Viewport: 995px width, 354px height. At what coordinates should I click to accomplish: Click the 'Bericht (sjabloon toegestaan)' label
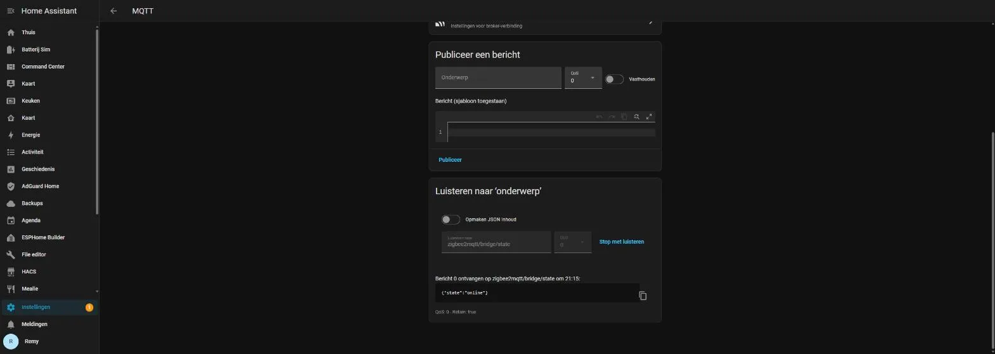(471, 101)
